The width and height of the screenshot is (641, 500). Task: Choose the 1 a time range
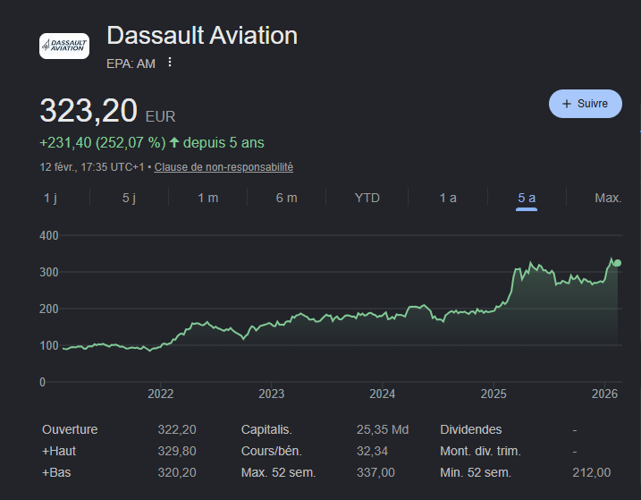(x=448, y=198)
